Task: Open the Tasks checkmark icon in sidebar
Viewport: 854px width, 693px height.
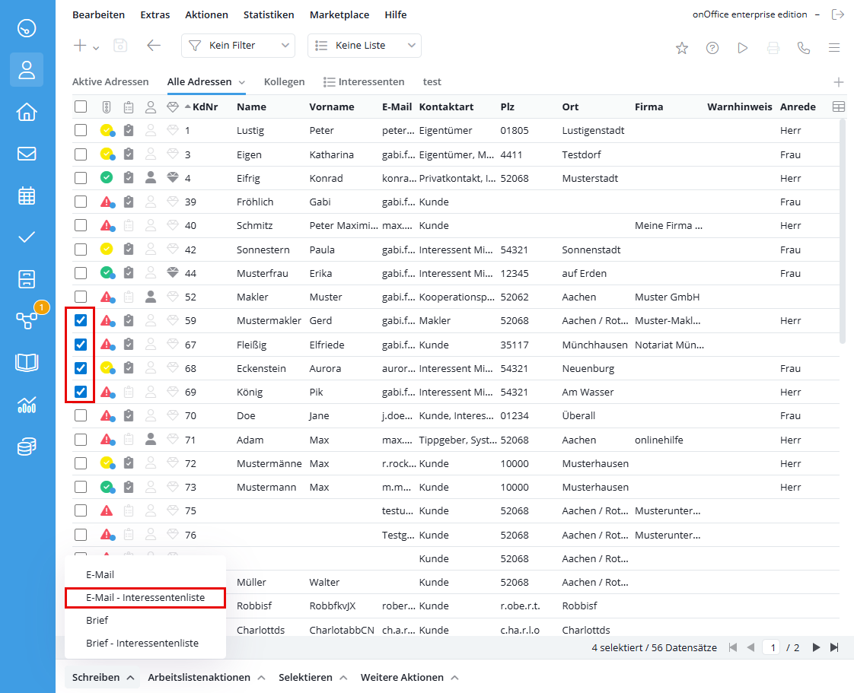Action: tap(27, 237)
